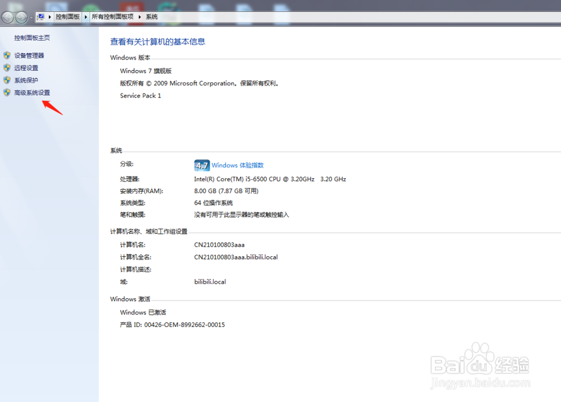Image resolution: width=561 pixels, height=402 pixels.
Task: Select 系统 in the breadcrumb
Action: click(151, 17)
